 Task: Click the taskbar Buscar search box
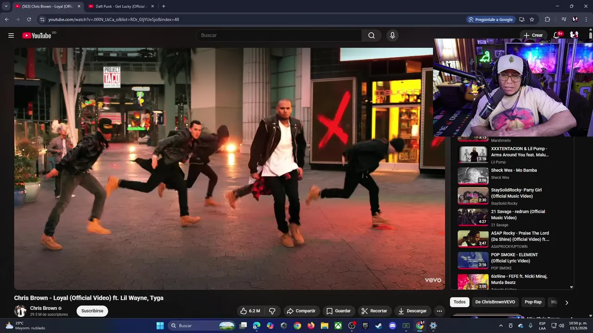point(202,326)
